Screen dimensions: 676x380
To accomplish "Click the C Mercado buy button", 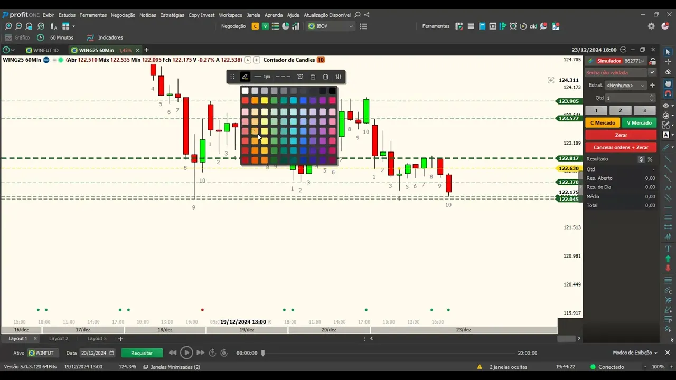I will (603, 122).
